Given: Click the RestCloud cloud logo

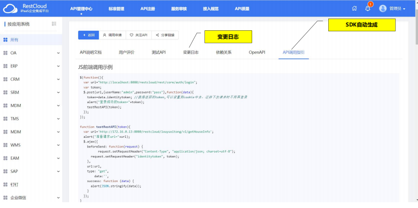Looking at the screenshot, I should pos(11,8).
